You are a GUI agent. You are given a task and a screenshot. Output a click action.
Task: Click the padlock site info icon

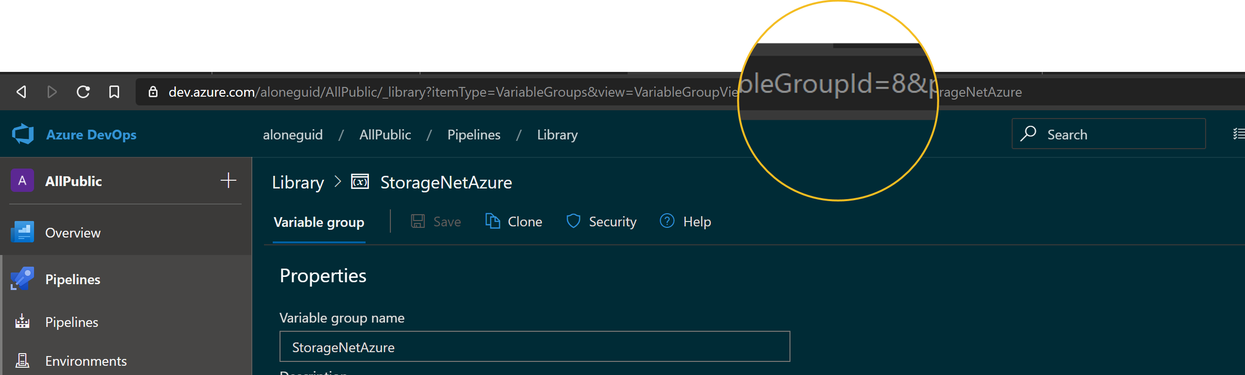(x=153, y=92)
